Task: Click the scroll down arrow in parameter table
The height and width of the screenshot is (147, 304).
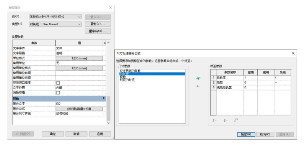Action: pyautogui.click(x=108, y=123)
